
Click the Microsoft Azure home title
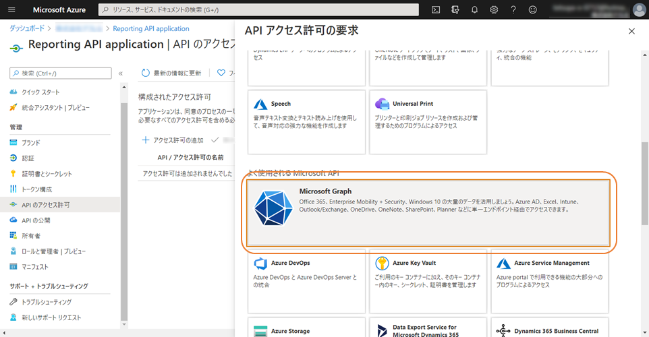59,9
